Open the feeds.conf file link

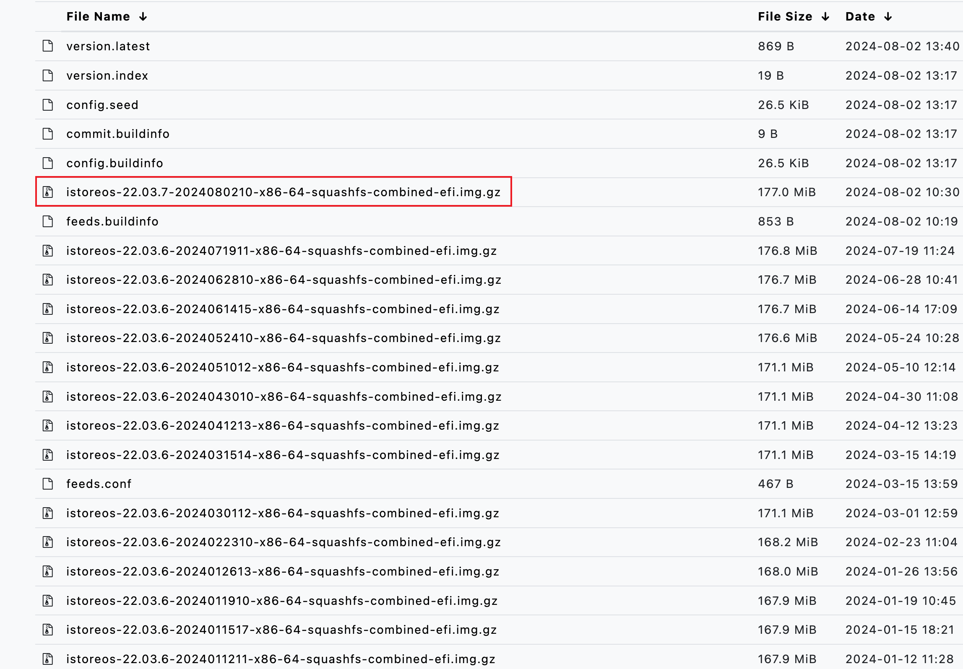(x=99, y=484)
